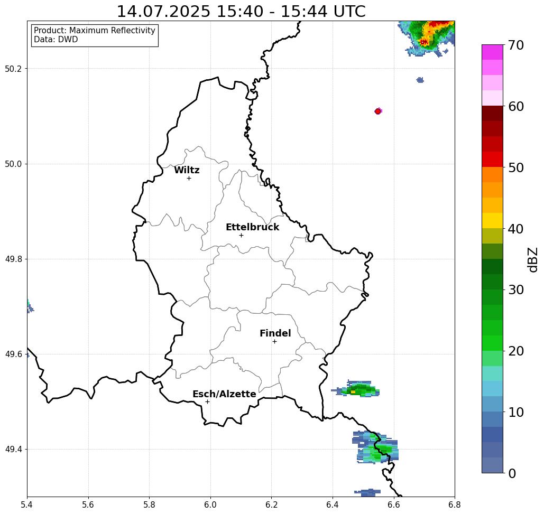Viewport: 544px width, 514px height.
Task: Click the latitude tick label 50.2
Action: tap(13, 69)
